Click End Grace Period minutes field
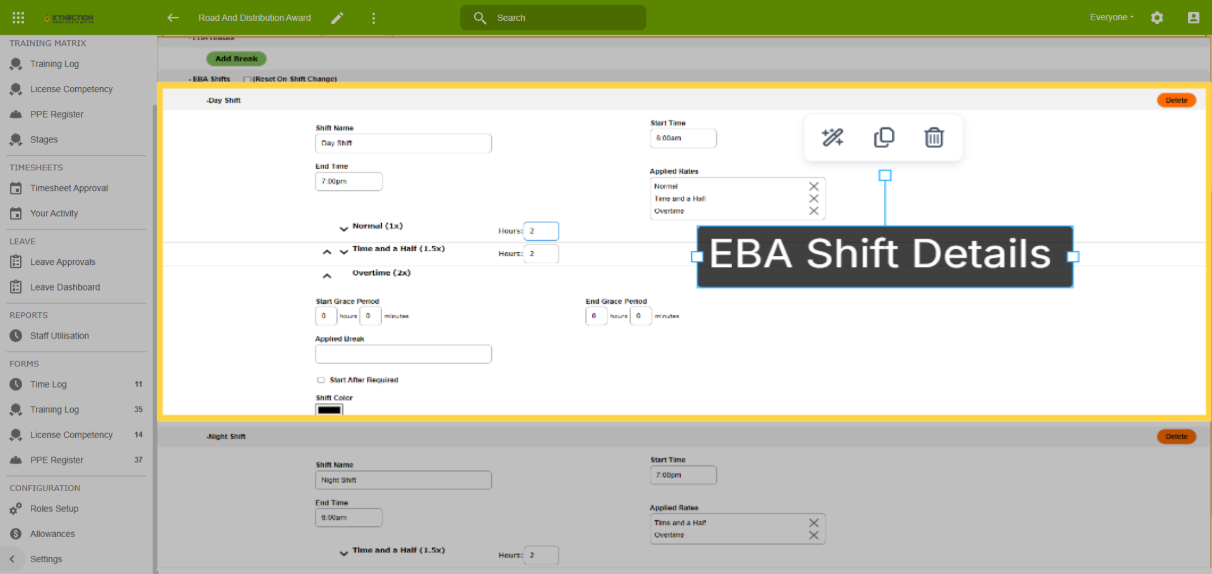Screen dimensions: 1212x574 pos(640,316)
